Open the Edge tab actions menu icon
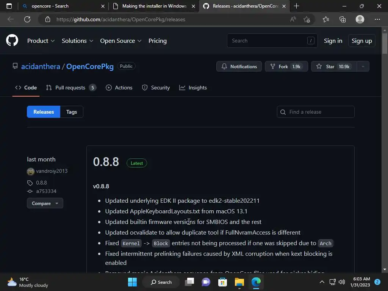The width and height of the screenshot is (388, 291). coord(9,6)
